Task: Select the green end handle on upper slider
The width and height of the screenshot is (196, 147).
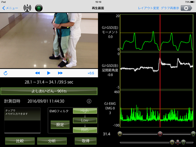Action: pos(193,134)
